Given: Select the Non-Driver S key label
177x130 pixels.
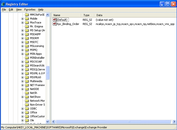Looking at the screenshot, I should (x=37, y=105).
